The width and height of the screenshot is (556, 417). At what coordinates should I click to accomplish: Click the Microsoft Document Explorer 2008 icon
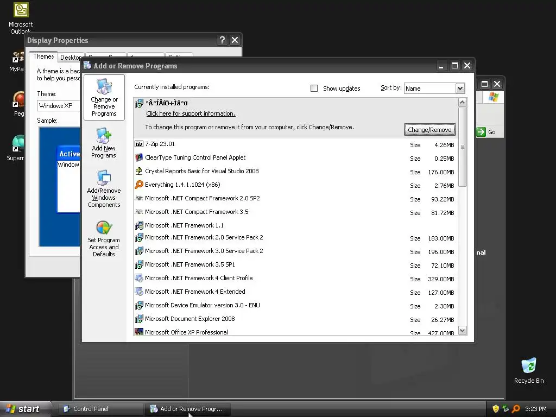139,319
